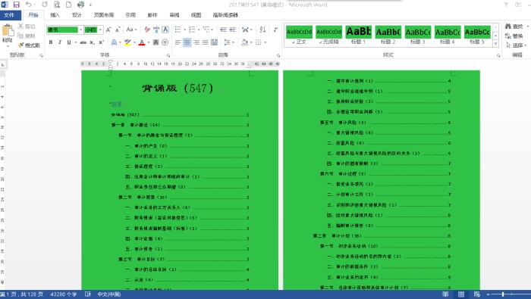
Task: Open the font size dropdown
Action: point(101,30)
